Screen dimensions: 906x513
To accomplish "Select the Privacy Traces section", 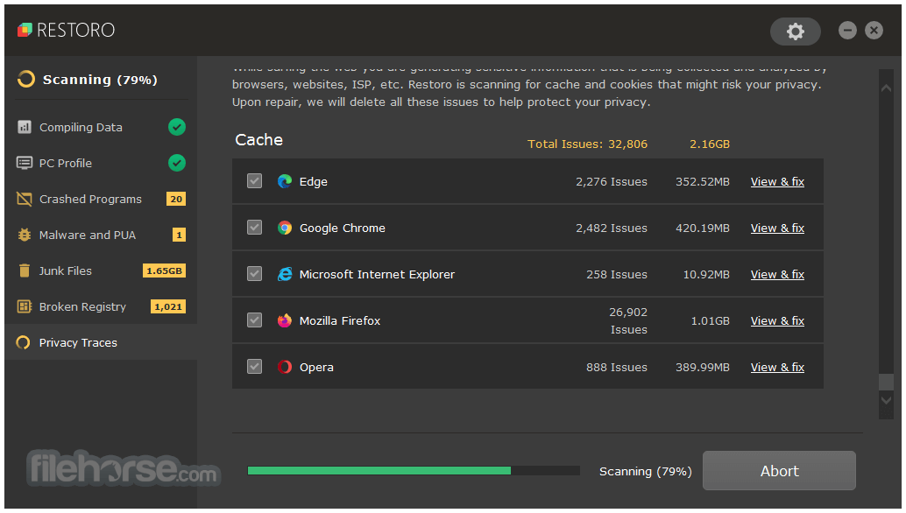I will click(x=101, y=342).
